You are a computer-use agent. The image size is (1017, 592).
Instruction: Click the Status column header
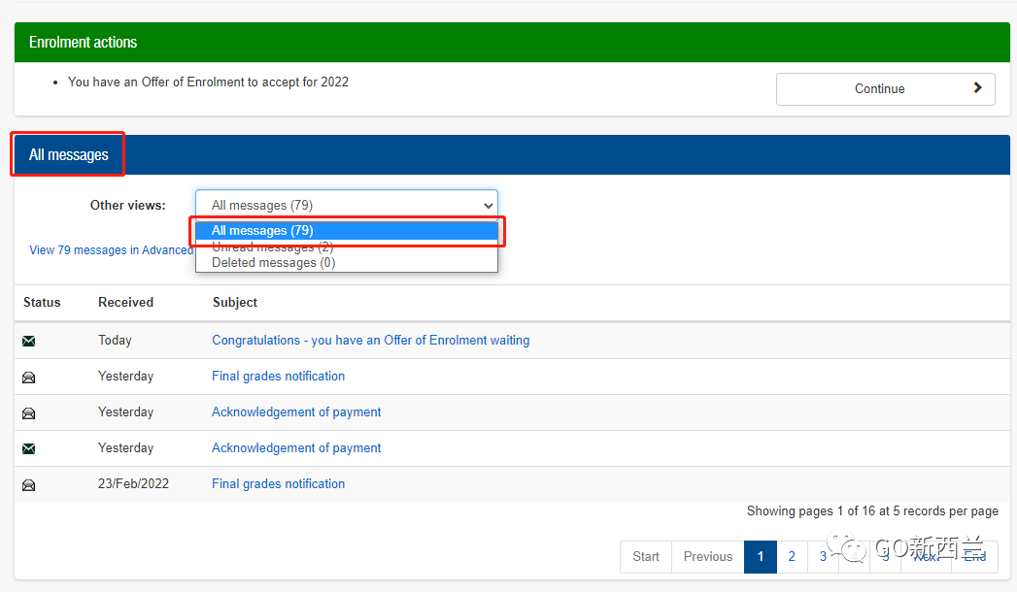tap(42, 303)
